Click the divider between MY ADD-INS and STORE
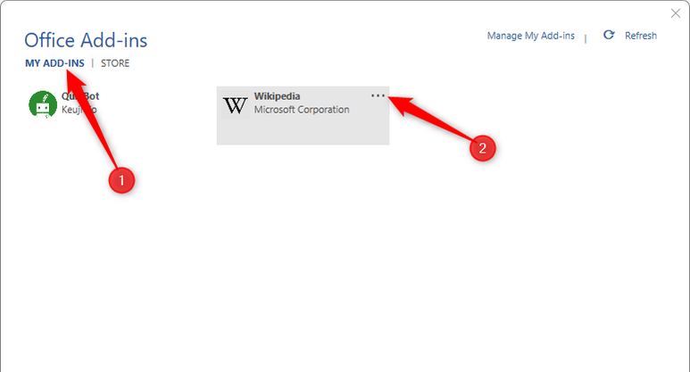690x372 pixels. coord(93,63)
